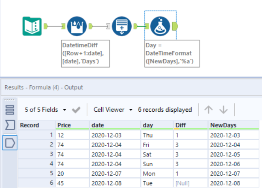Viewport: 262px width, 188px height.
Task: Grab the results panel dotted grip handle
Action: point(9,100)
